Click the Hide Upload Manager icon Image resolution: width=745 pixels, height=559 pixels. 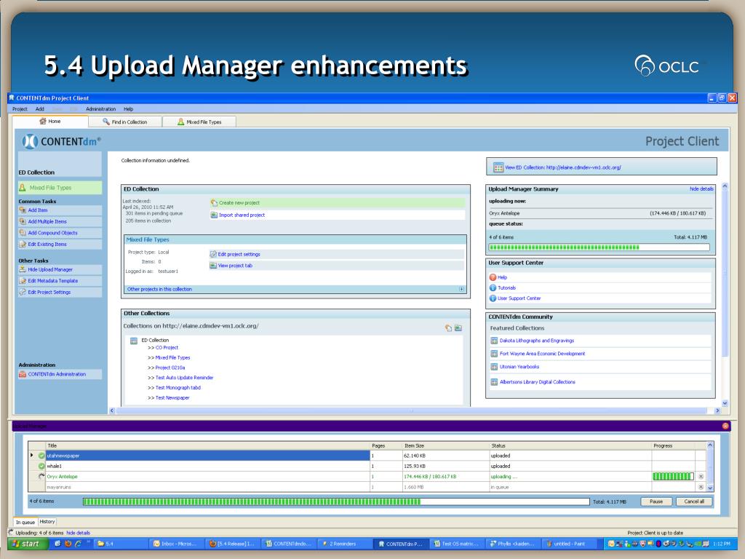coord(23,269)
